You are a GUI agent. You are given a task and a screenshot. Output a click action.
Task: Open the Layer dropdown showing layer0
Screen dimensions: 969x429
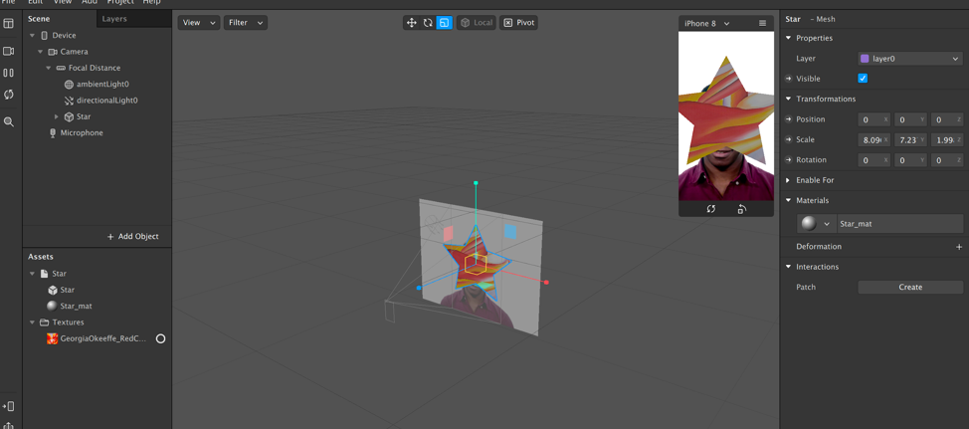910,59
